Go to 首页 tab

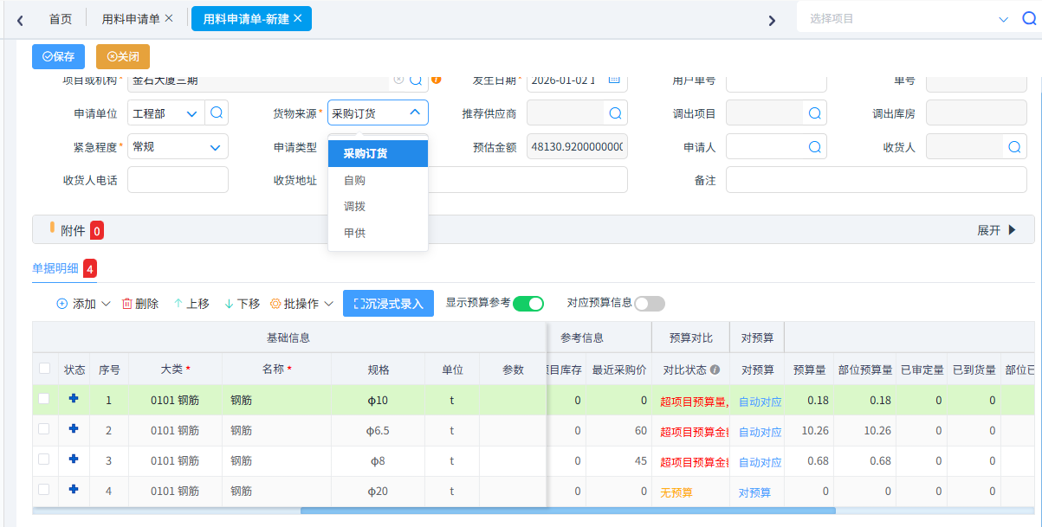(x=61, y=18)
